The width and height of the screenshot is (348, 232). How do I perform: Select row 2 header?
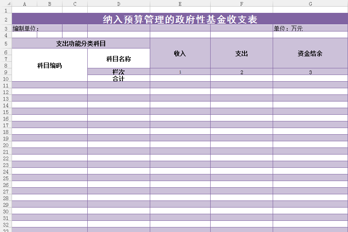click(x=6, y=19)
